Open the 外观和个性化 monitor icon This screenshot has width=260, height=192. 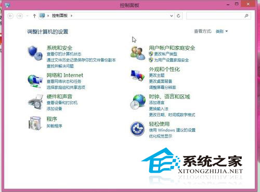click(138, 76)
